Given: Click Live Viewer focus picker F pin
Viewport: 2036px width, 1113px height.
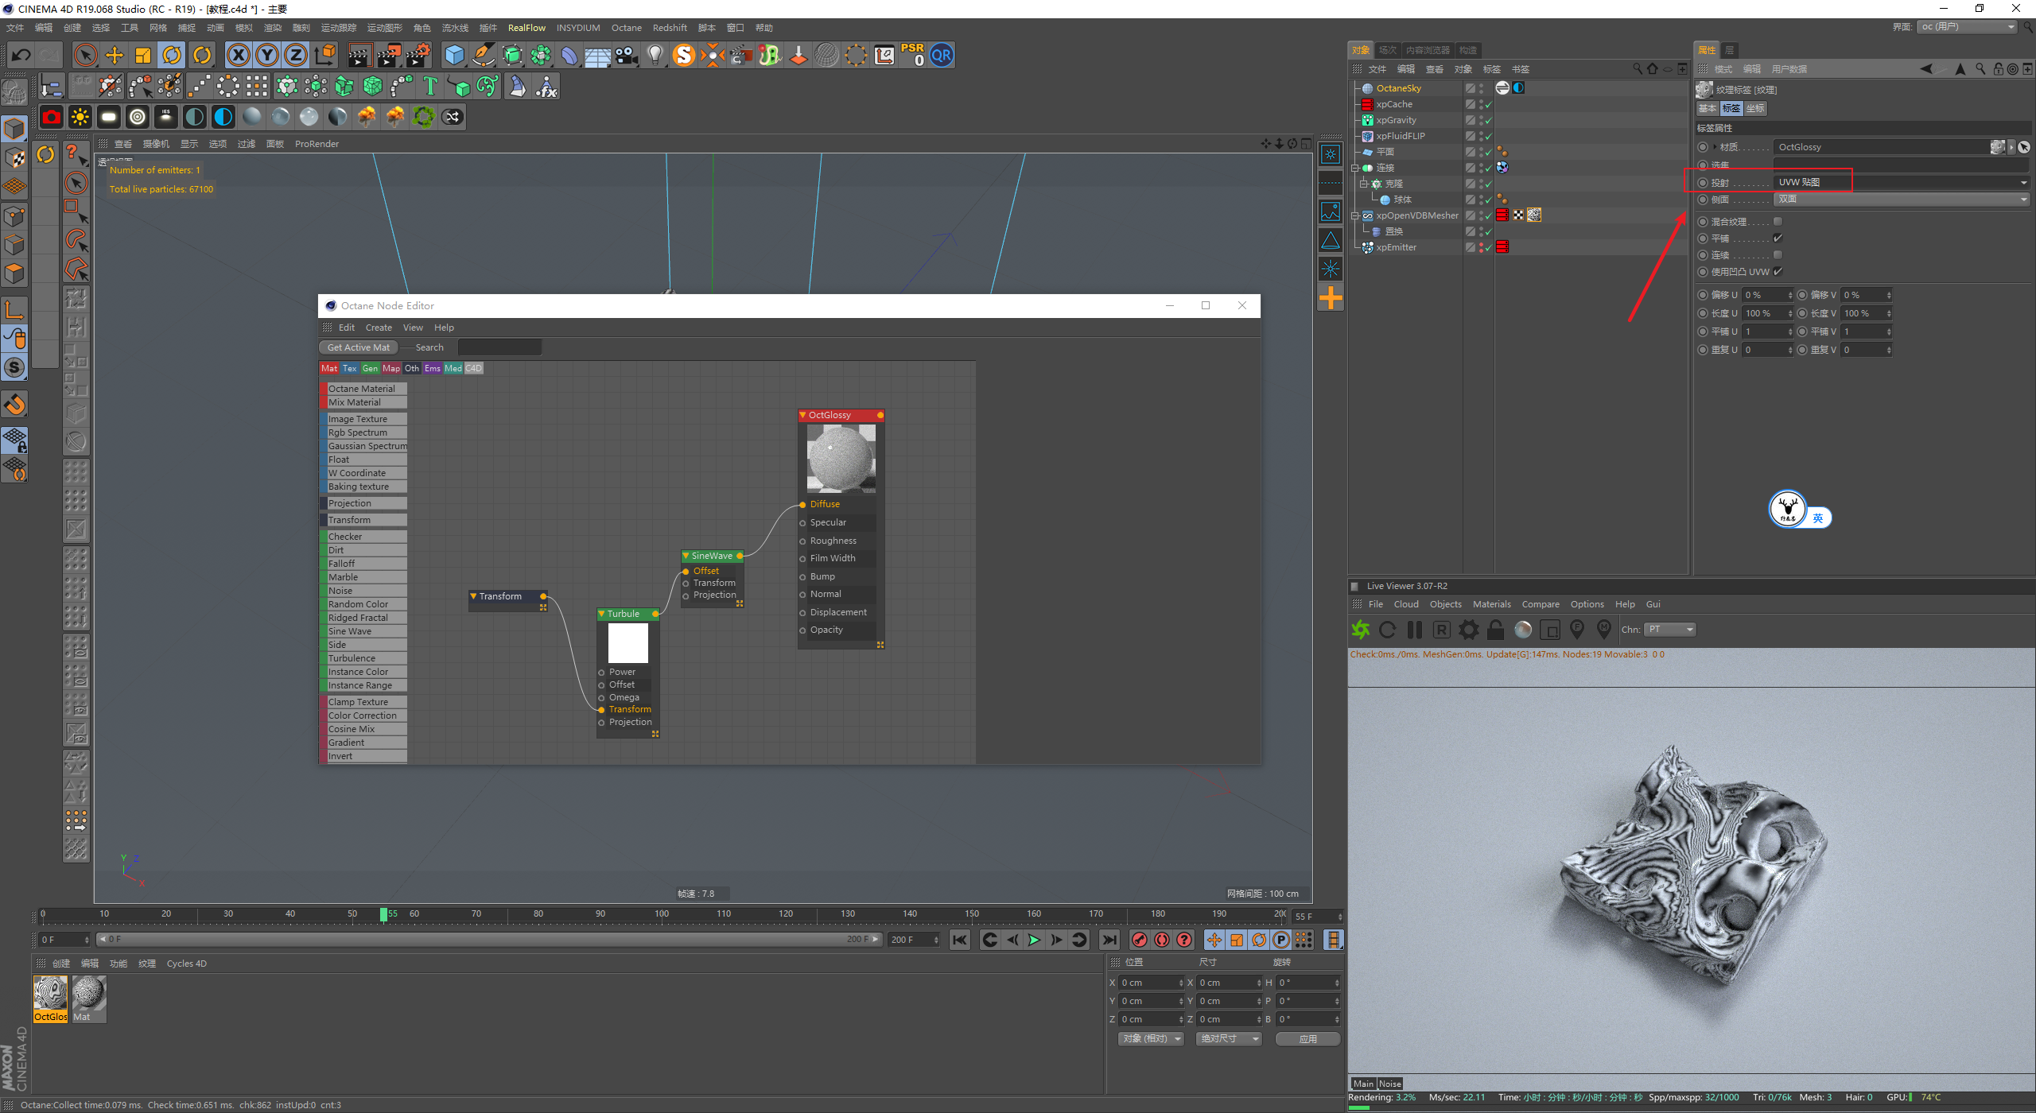Looking at the screenshot, I should pyautogui.click(x=1577, y=630).
